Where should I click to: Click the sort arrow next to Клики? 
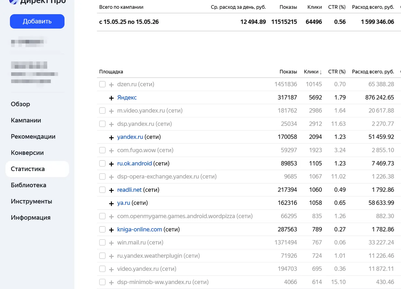(x=320, y=72)
